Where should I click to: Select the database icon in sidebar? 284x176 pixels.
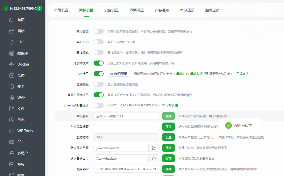pos(12,53)
